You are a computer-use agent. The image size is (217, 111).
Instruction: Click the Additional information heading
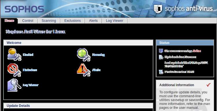pyautogui.click(x=176, y=85)
